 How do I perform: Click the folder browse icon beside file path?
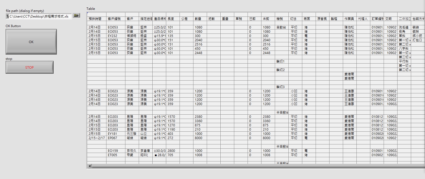coord(76,16)
